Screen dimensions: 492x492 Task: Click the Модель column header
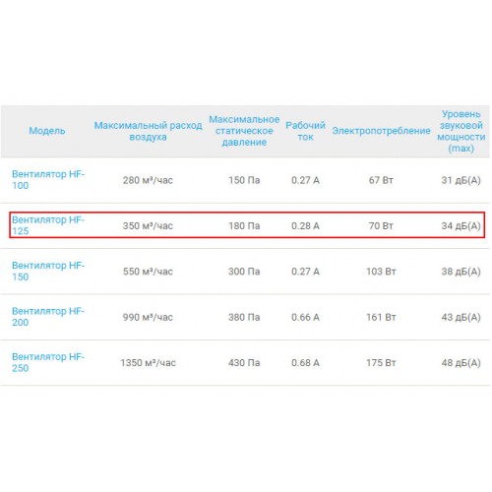pyautogui.click(x=47, y=131)
